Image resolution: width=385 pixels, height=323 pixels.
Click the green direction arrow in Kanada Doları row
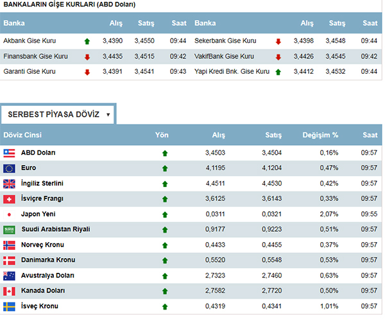165,292
